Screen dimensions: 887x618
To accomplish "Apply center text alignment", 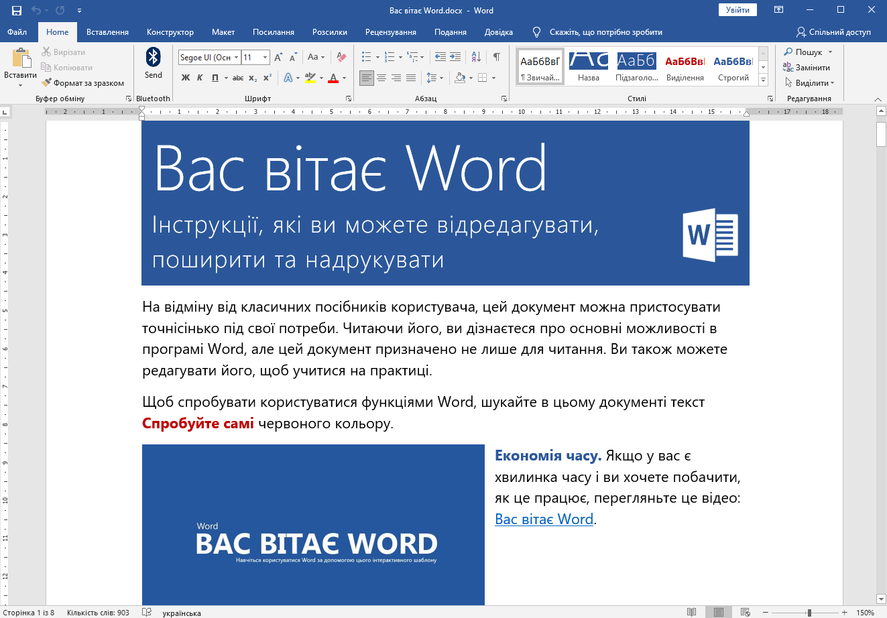I will 381,78.
